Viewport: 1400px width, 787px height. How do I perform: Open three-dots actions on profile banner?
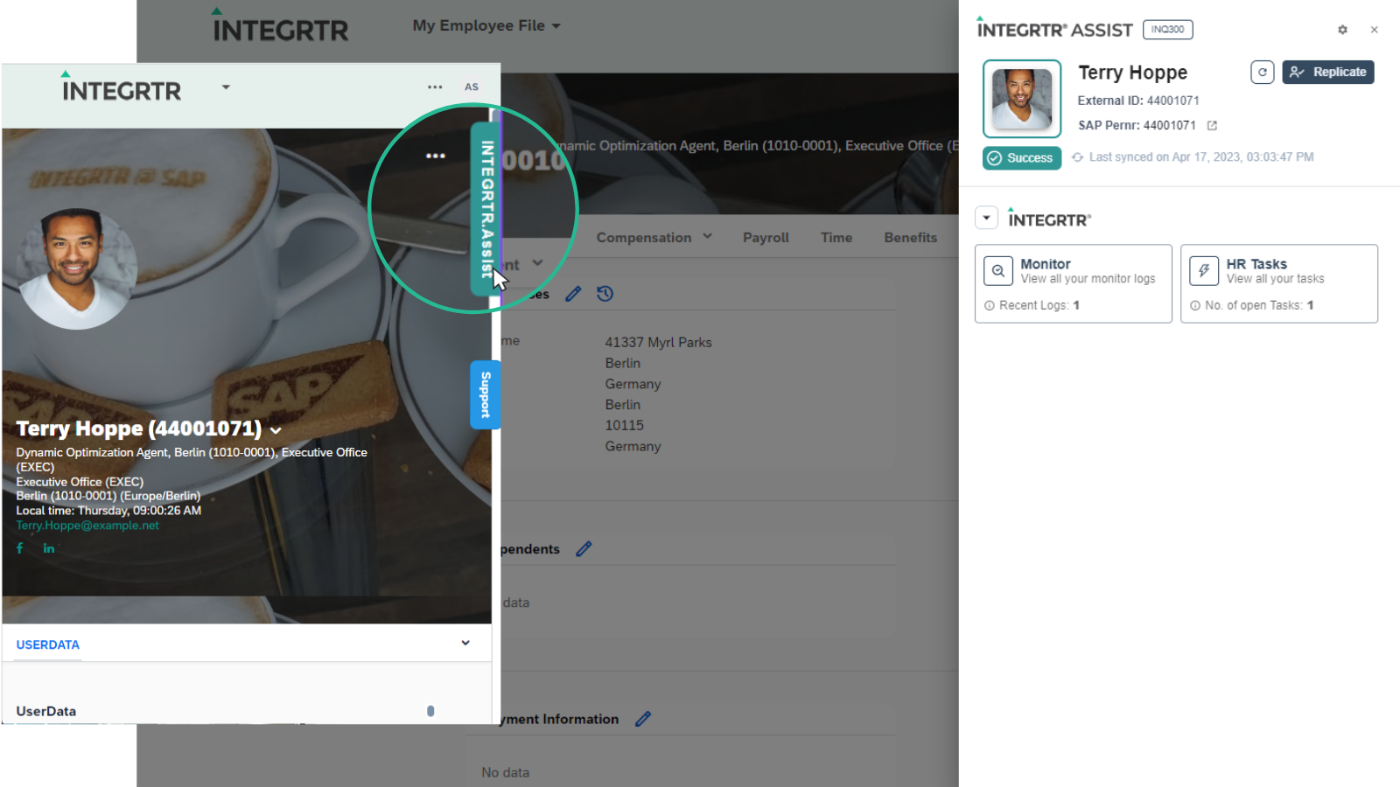(x=436, y=156)
